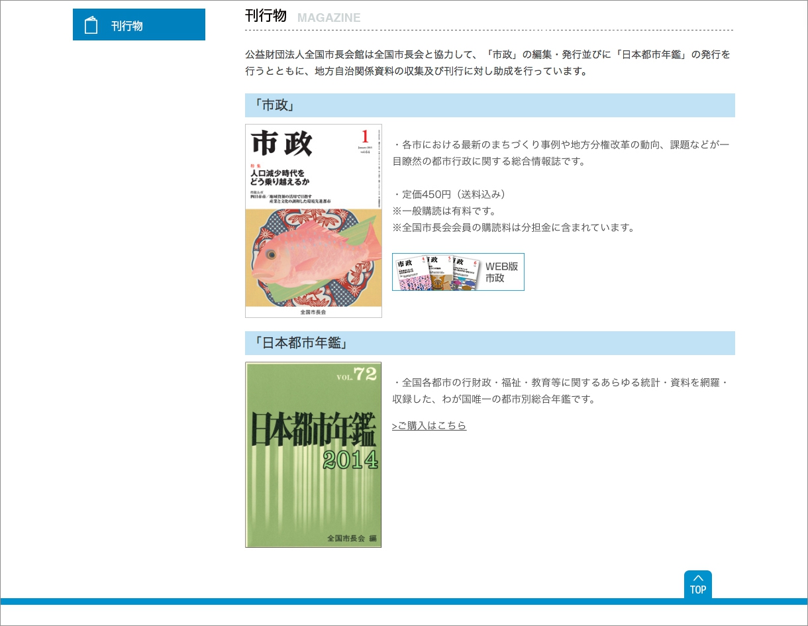Viewport: 808px width, 626px height.
Task: Click the 「市政」 section header bar
Action: 489,105
